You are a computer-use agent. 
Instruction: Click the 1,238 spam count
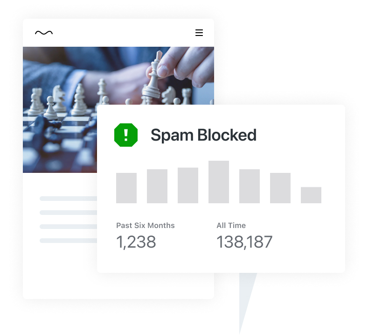pos(136,242)
